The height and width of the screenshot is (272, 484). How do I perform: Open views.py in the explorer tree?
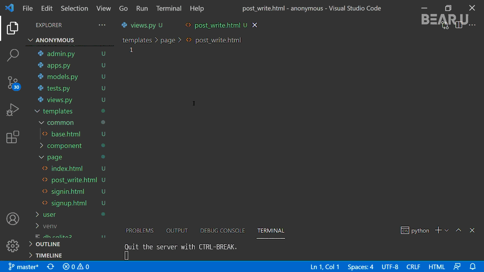pyautogui.click(x=59, y=100)
